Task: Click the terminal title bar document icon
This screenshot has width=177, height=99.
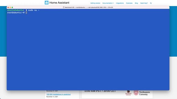Action: click(64, 7)
